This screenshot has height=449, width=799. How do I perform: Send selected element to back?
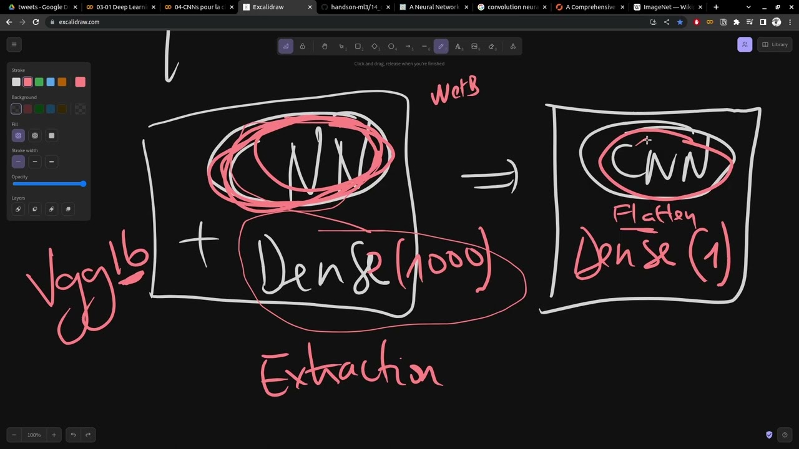18,209
